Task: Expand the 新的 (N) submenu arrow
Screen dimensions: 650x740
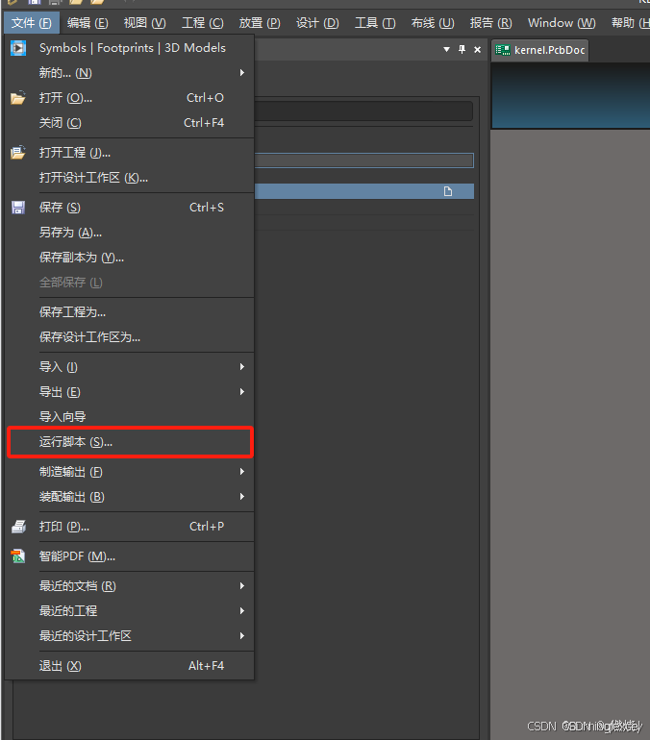Action: pyautogui.click(x=241, y=73)
